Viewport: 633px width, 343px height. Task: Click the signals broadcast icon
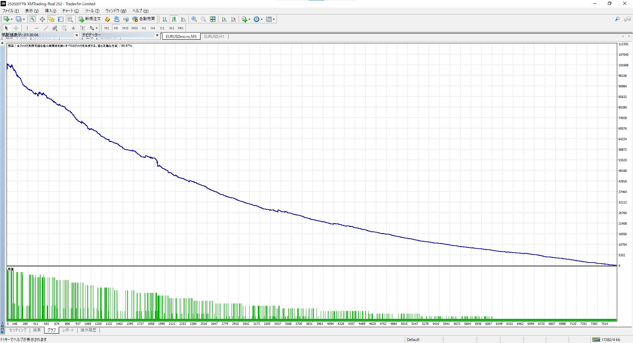click(126, 19)
